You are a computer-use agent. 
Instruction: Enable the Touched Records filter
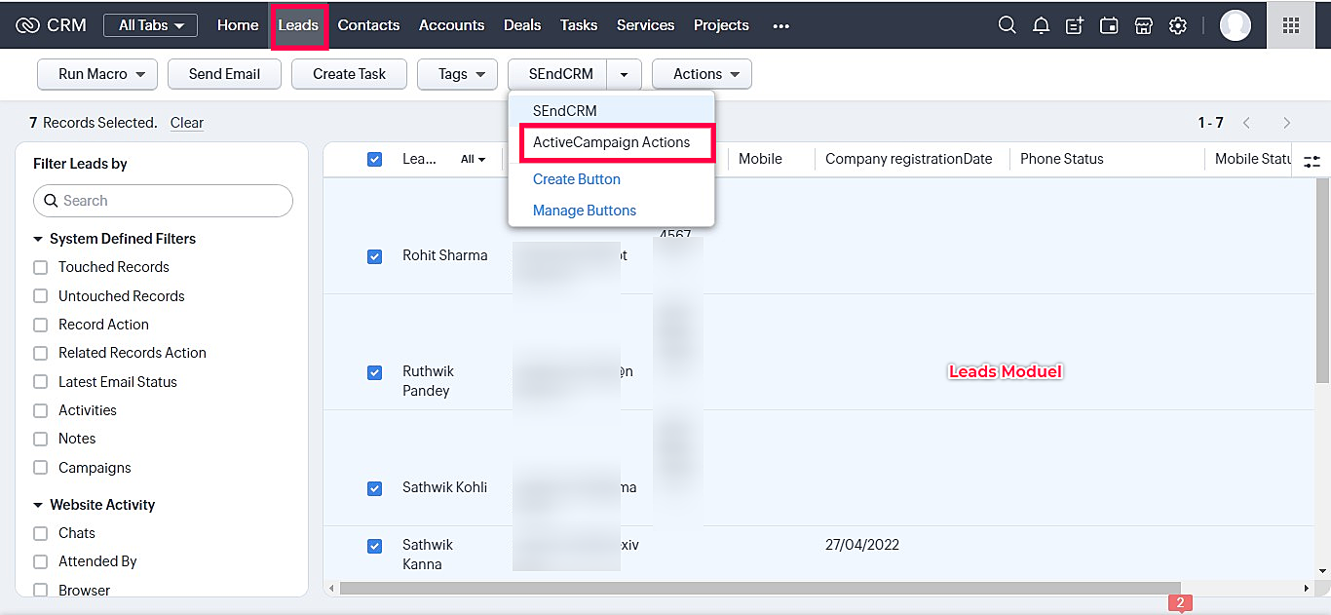coord(40,267)
